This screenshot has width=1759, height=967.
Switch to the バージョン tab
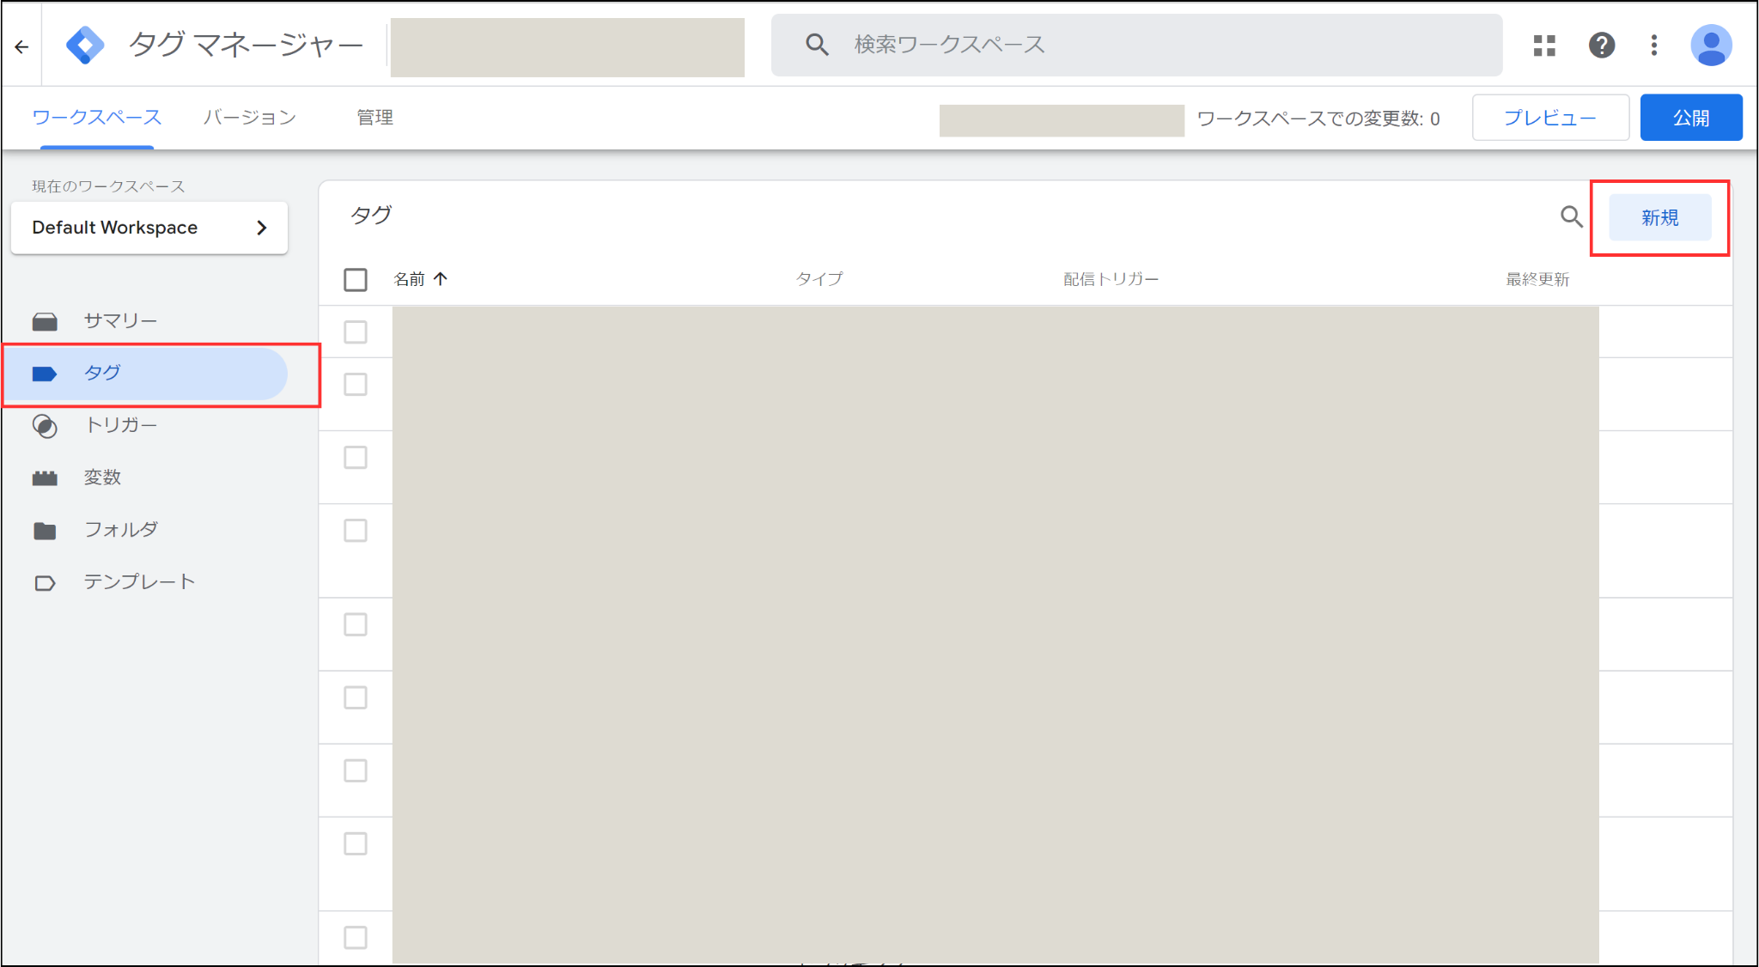pos(250,118)
